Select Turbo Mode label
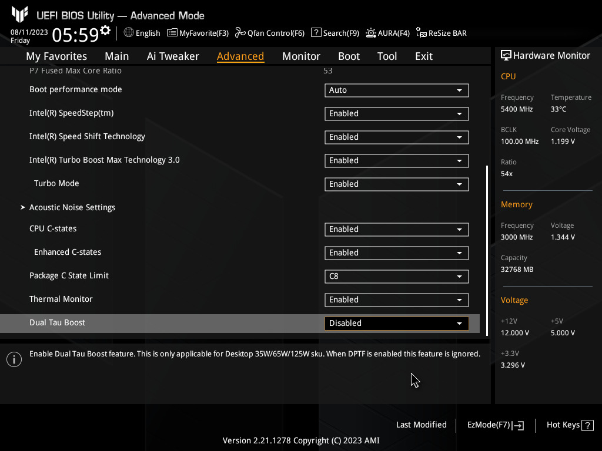The width and height of the screenshot is (602, 451). coord(56,183)
